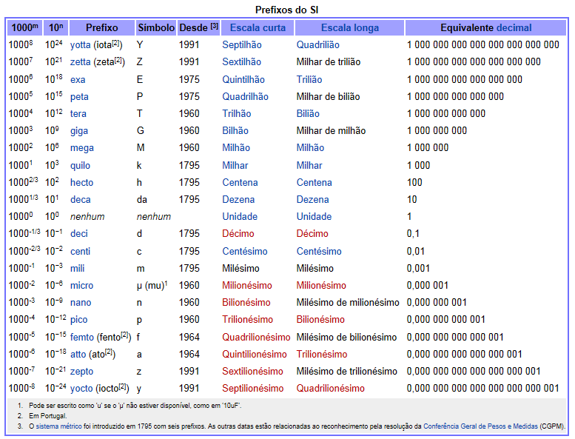The image size is (575, 439).
Task: Click the exa prefix link
Action: coord(78,80)
